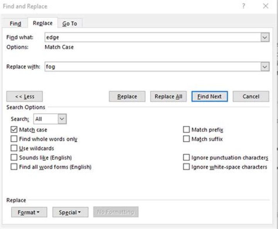Tick the Match prefix checkbox
The height and width of the screenshot is (229, 278).
(x=186, y=130)
